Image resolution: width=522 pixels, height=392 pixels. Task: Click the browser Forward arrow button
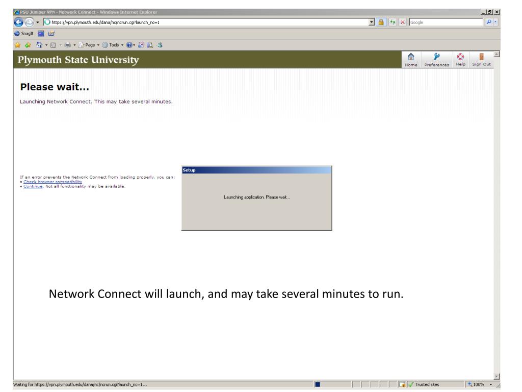coord(29,22)
